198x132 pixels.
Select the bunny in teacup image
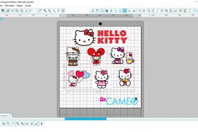tap(130, 58)
